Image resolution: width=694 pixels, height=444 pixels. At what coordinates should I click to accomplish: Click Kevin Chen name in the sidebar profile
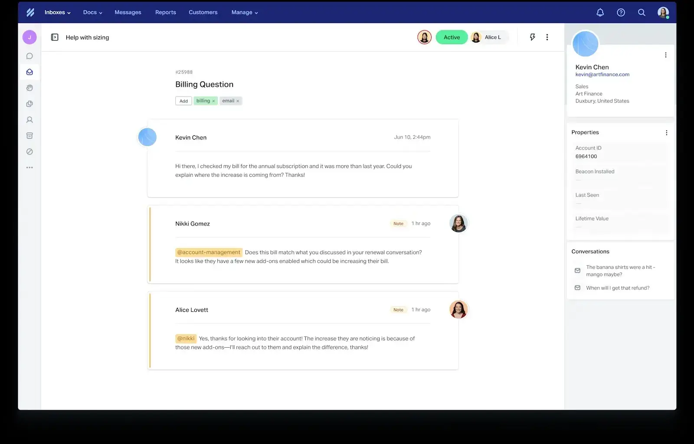point(592,67)
